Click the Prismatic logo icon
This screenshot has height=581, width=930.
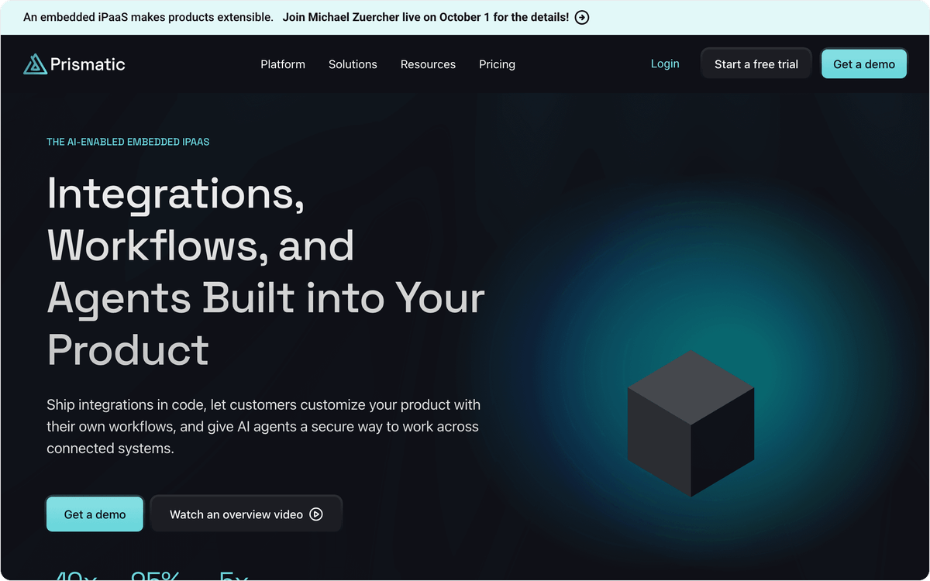(35, 64)
